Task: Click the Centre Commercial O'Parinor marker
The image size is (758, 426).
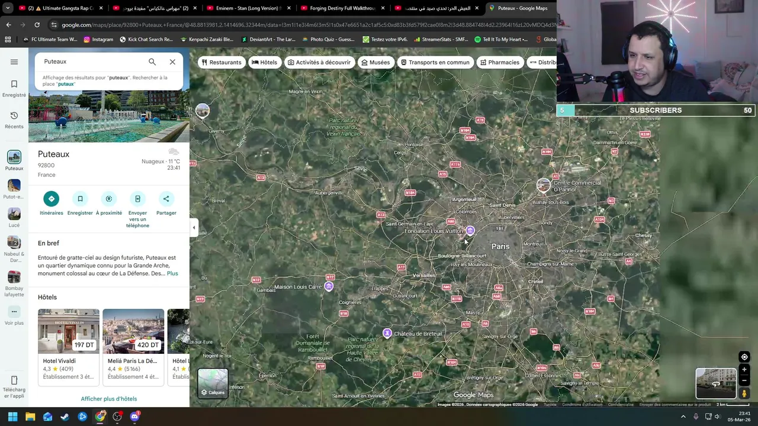Action: pyautogui.click(x=543, y=185)
